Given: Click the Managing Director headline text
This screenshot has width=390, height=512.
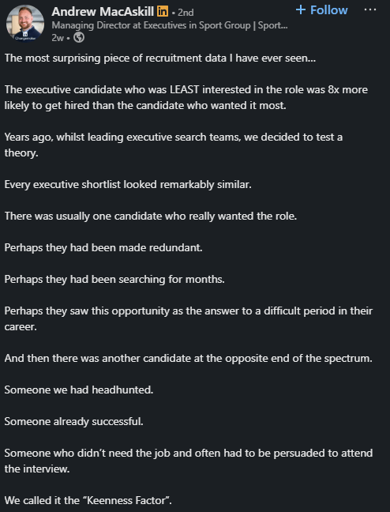Looking at the screenshot, I should [x=170, y=25].
